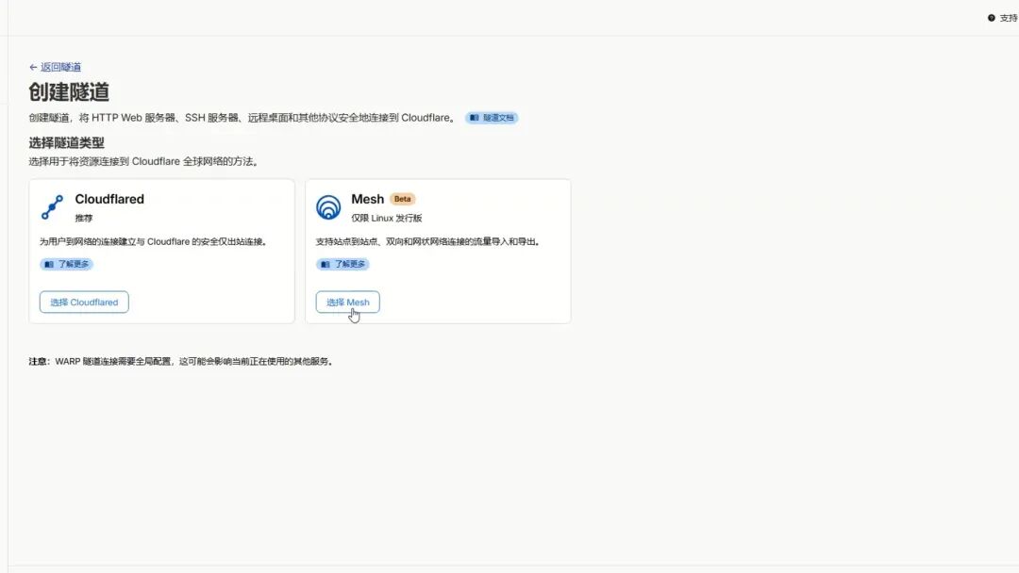Click the 仅限 Linux 发行版 label
Image resolution: width=1019 pixels, height=573 pixels.
[387, 218]
